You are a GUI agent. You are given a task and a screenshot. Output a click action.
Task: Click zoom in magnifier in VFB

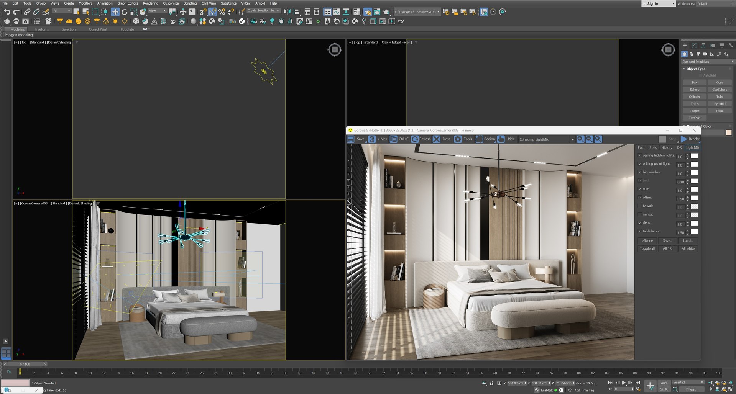click(581, 139)
